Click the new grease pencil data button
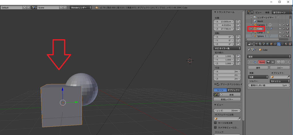This screenshot has height=135, width=293. click(230, 95)
